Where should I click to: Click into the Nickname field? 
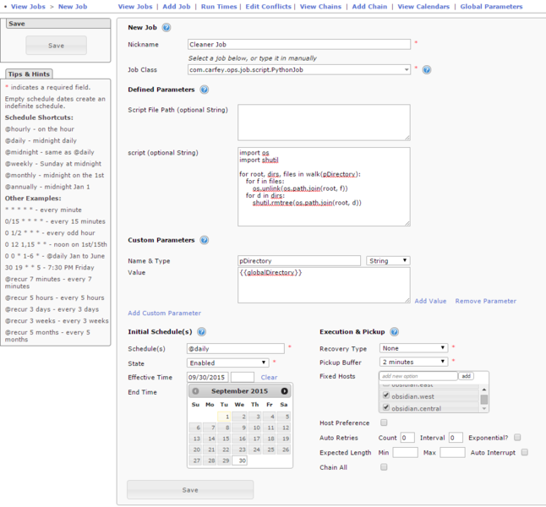[299, 44]
